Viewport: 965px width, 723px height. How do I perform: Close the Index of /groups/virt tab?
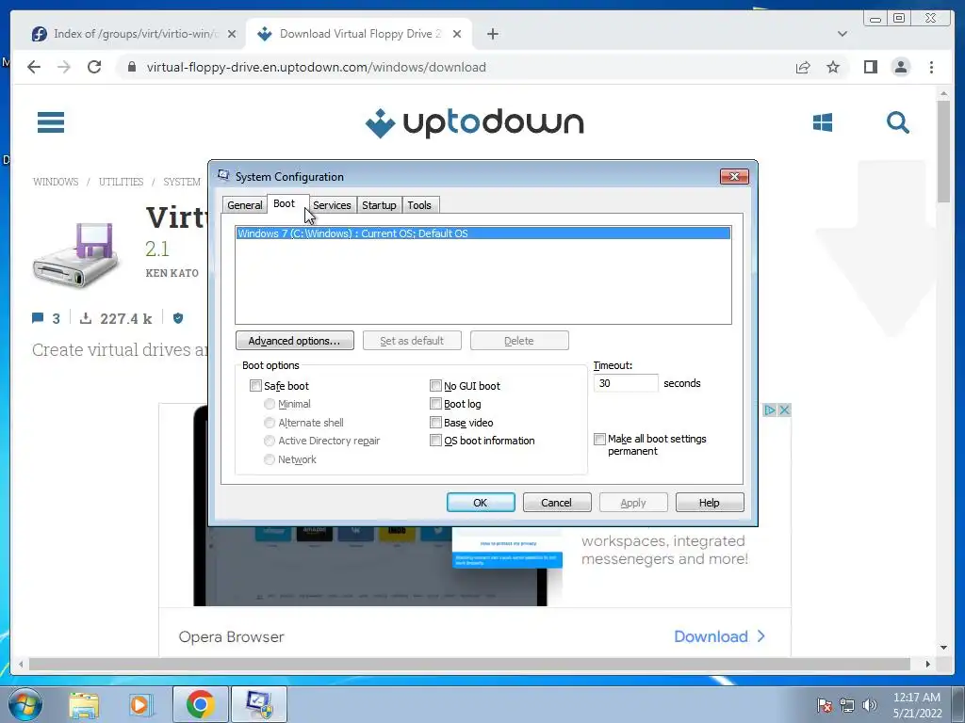point(232,34)
